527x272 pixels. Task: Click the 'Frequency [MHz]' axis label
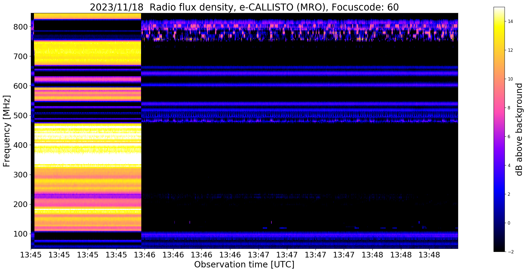coord(7,131)
